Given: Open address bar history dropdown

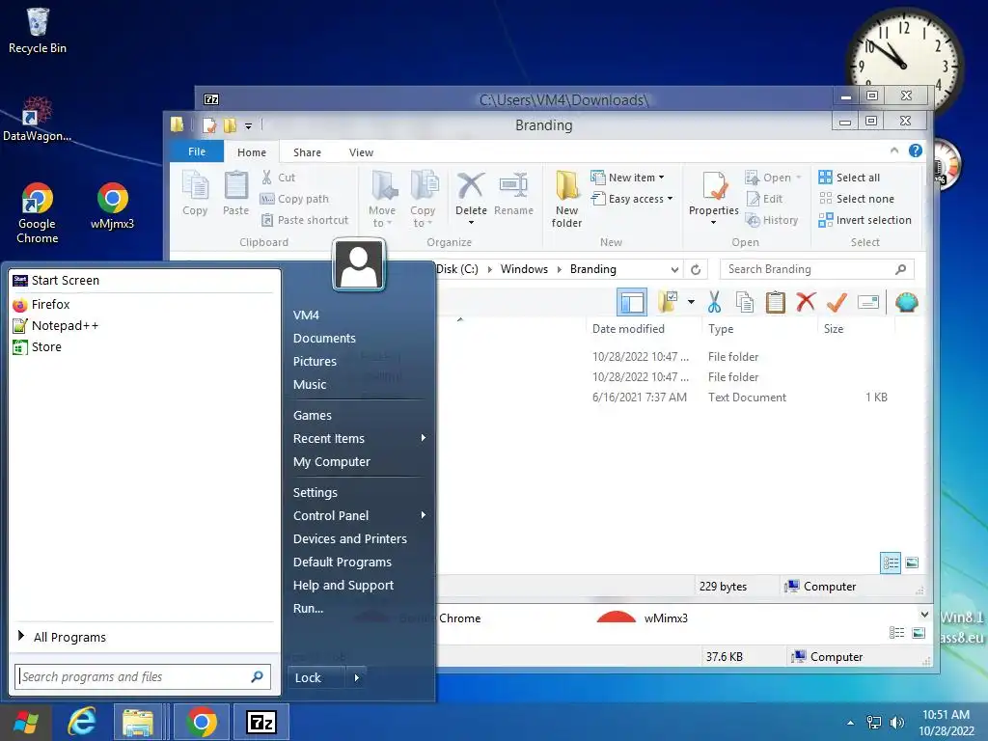Looking at the screenshot, I should coord(674,270).
